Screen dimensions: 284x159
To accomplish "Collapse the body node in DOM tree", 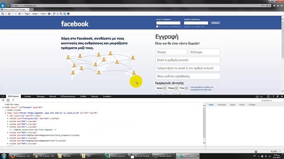I will tap(5, 113).
